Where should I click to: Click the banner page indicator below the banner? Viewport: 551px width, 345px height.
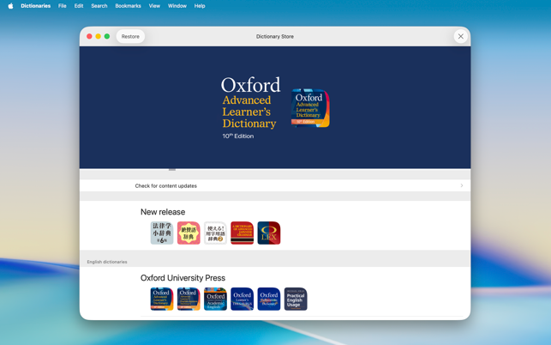[x=172, y=169]
